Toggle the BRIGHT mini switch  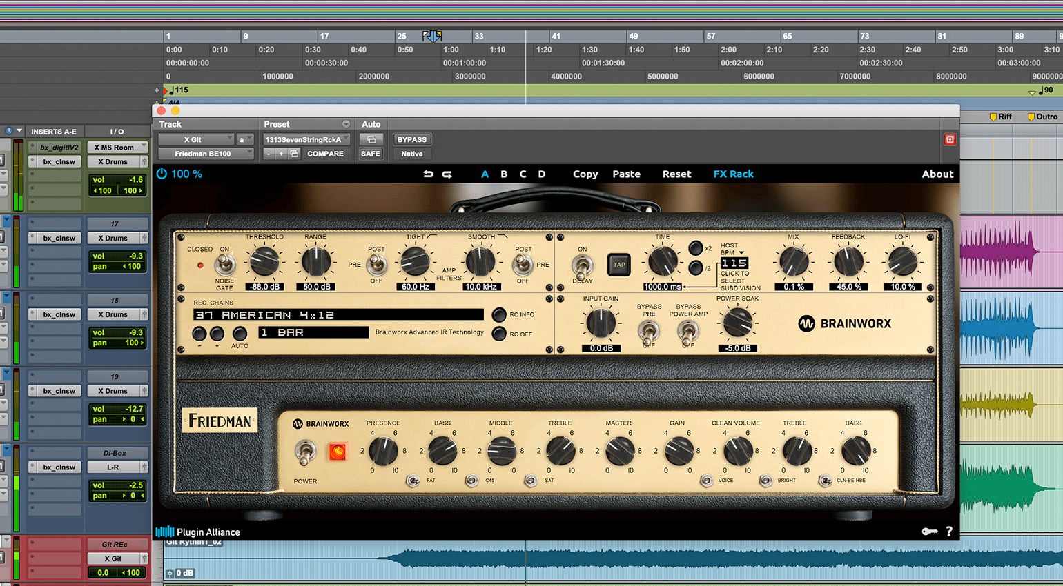765,481
